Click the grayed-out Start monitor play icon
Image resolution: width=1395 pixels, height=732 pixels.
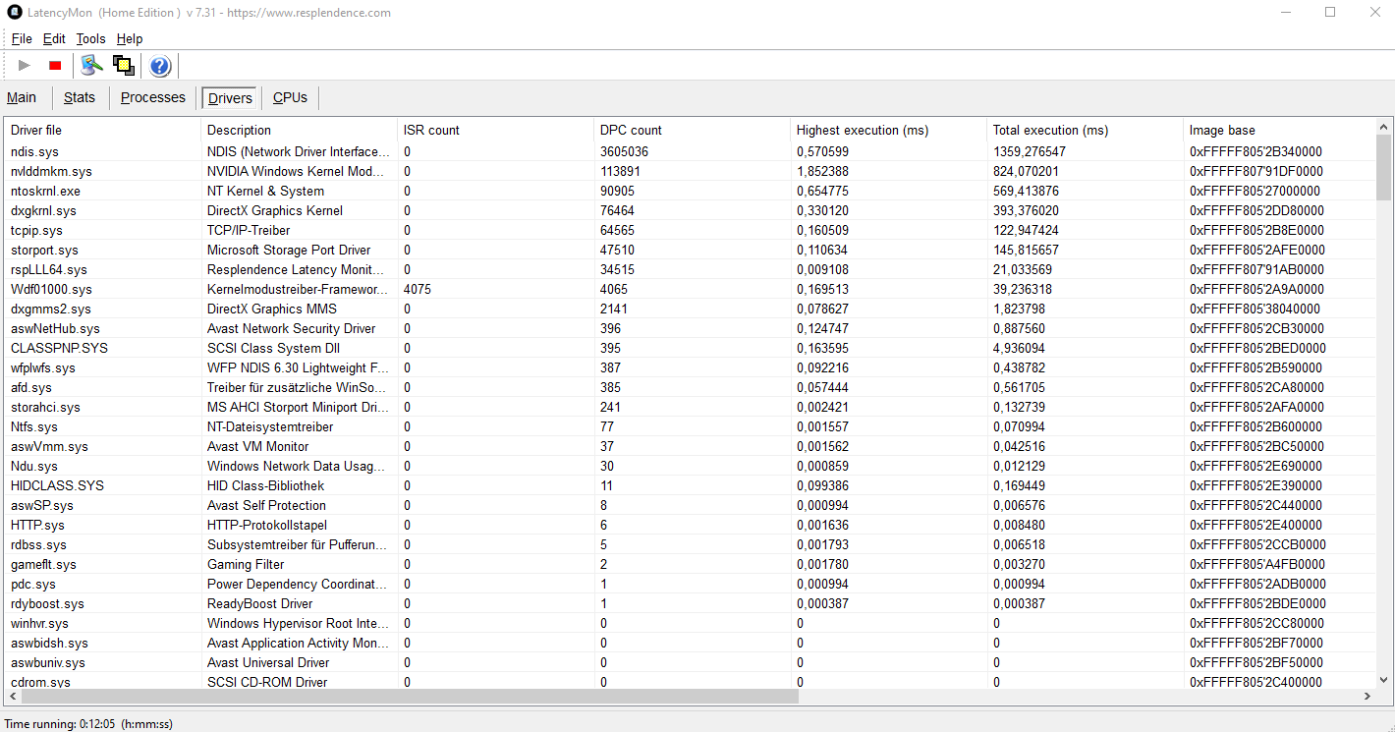[x=25, y=66]
